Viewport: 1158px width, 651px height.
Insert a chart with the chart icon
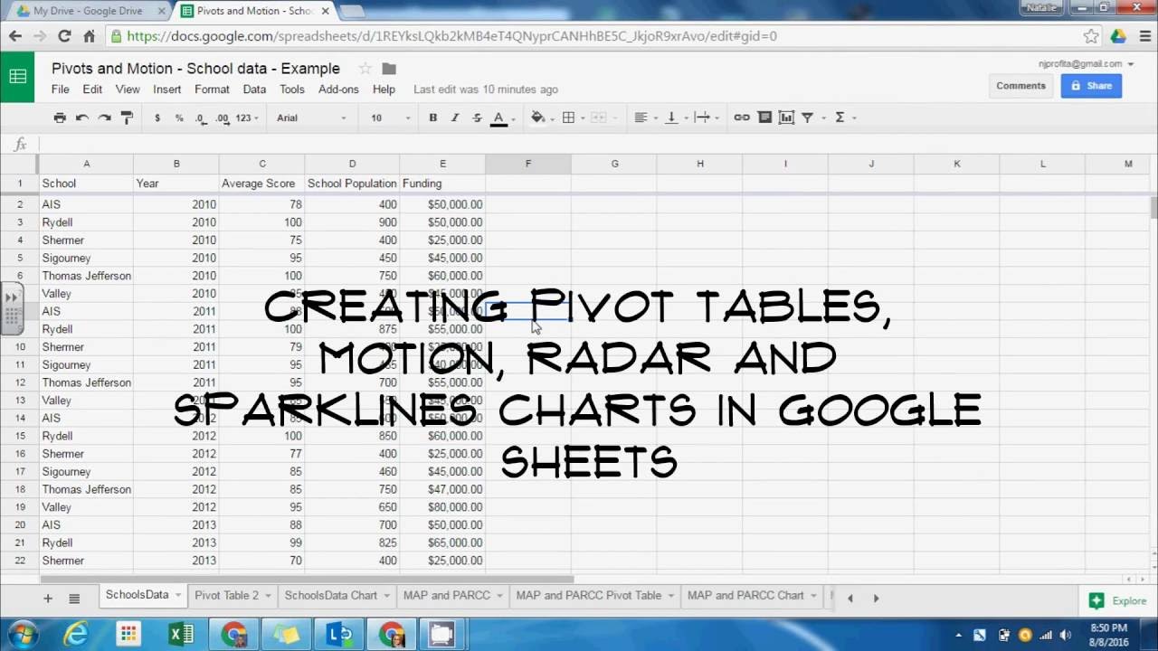coord(786,118)
